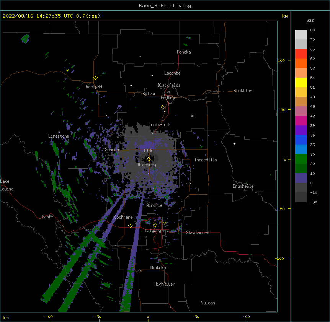Click the yellow diamond marker under Cochrane
The image size is (330, 322).
[130, 226]
